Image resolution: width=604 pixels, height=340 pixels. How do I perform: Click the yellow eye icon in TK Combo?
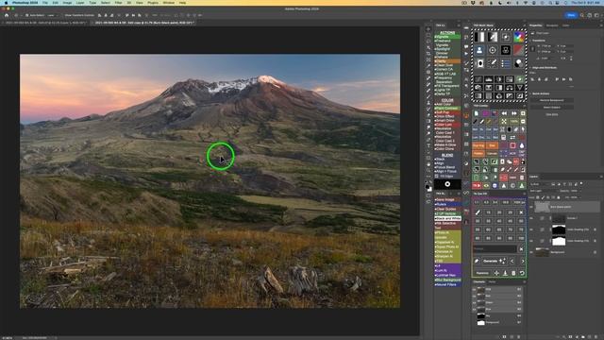[486, 186]
